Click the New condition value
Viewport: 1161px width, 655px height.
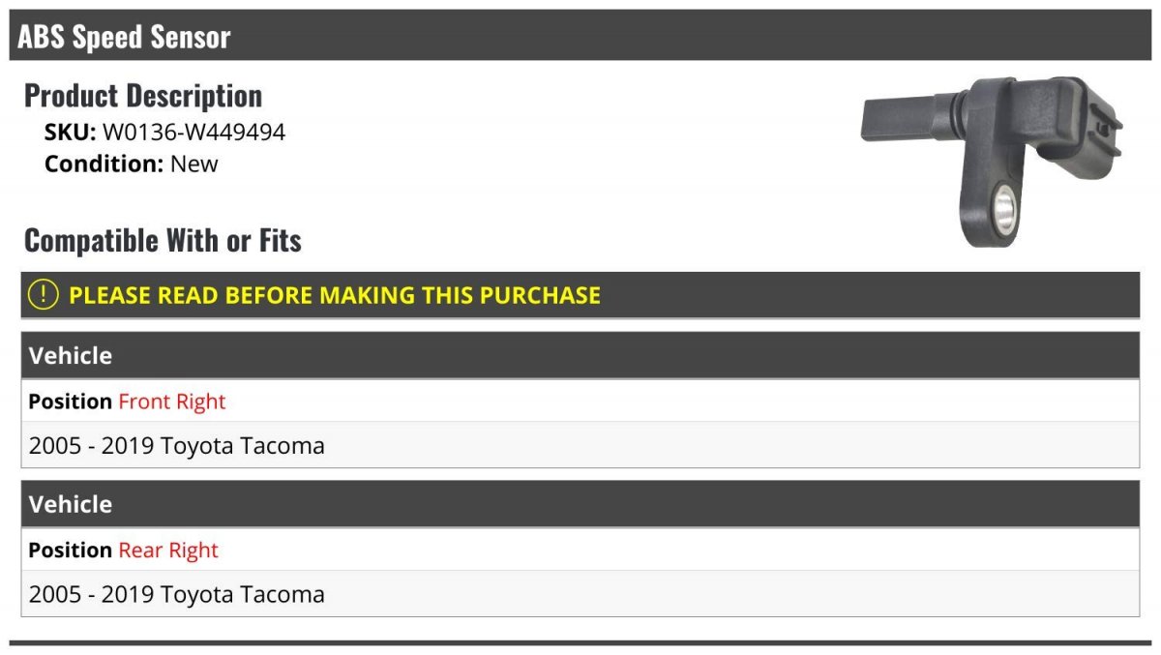pos(194,164)
